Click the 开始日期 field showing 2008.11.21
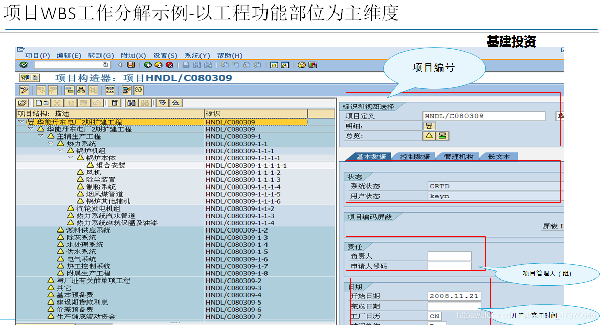This screenshot has width=601, height=325. coord(454,296)
